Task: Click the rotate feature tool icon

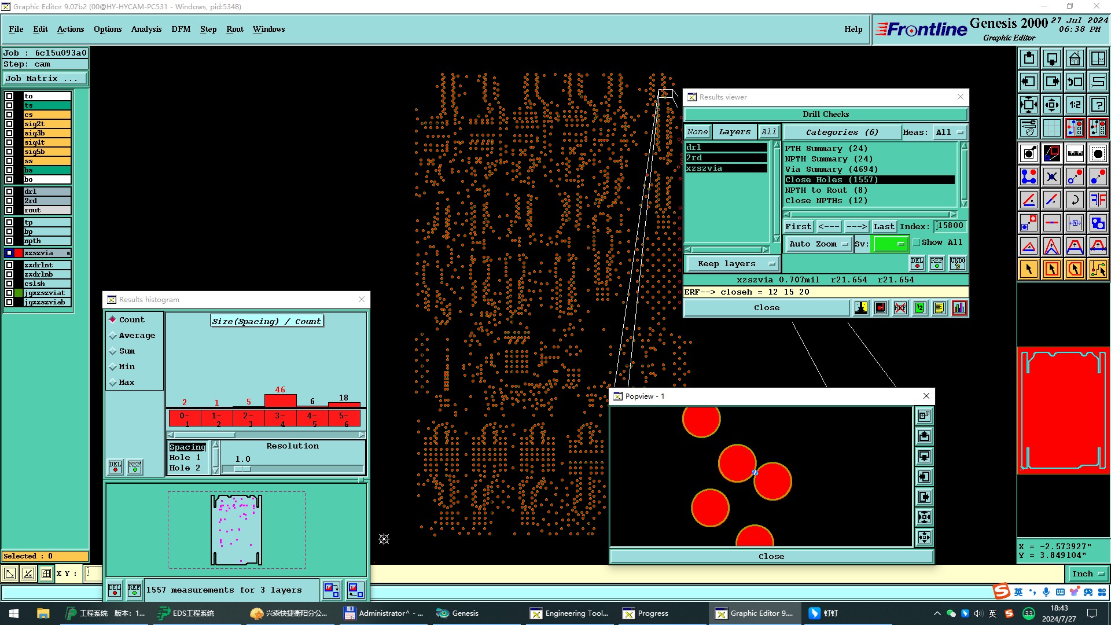Action: (1075, 200)
